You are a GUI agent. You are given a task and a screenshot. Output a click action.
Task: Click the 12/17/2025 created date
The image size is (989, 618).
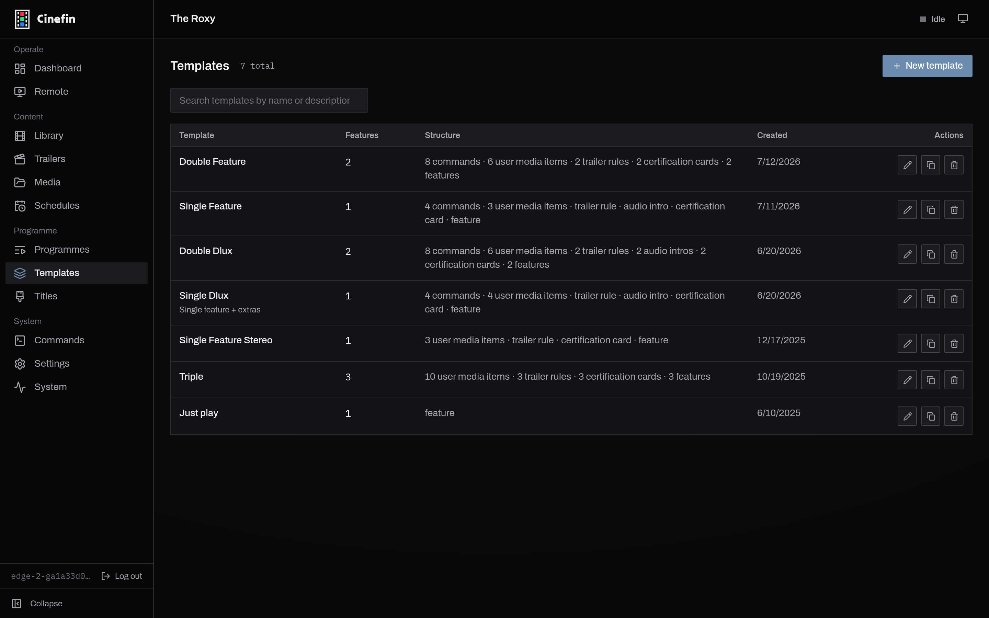pos(781,340)
